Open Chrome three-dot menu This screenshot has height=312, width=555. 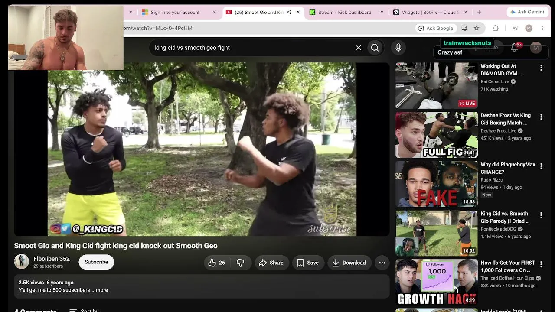click(542, 28)
